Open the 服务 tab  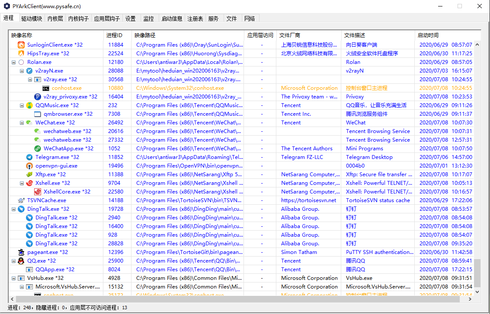point(214,19)
